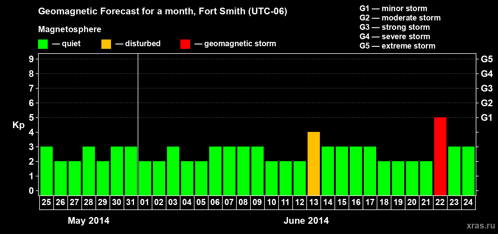Click the 'G4 — severe storm' legend line
This screenshot has height=234, width=498.
(x=395, y=37)
